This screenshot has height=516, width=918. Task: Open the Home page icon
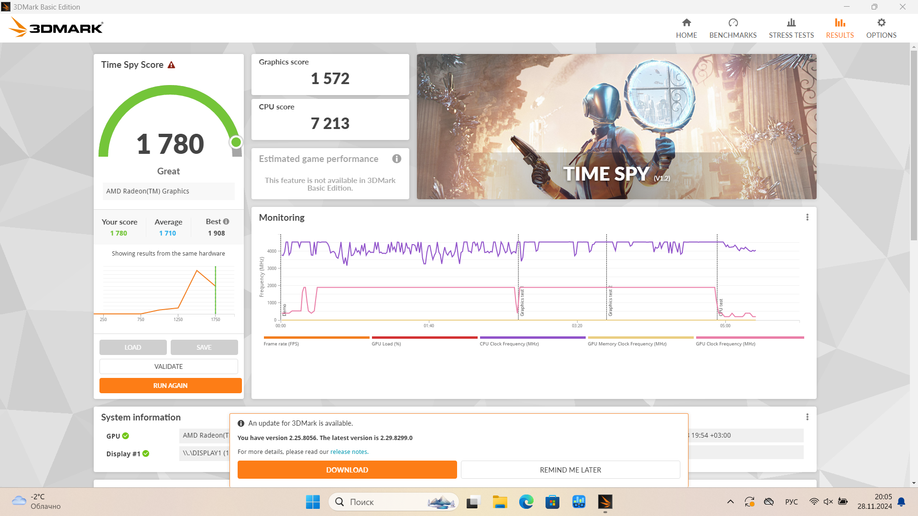pyautogui.click(x=686, y=23)
